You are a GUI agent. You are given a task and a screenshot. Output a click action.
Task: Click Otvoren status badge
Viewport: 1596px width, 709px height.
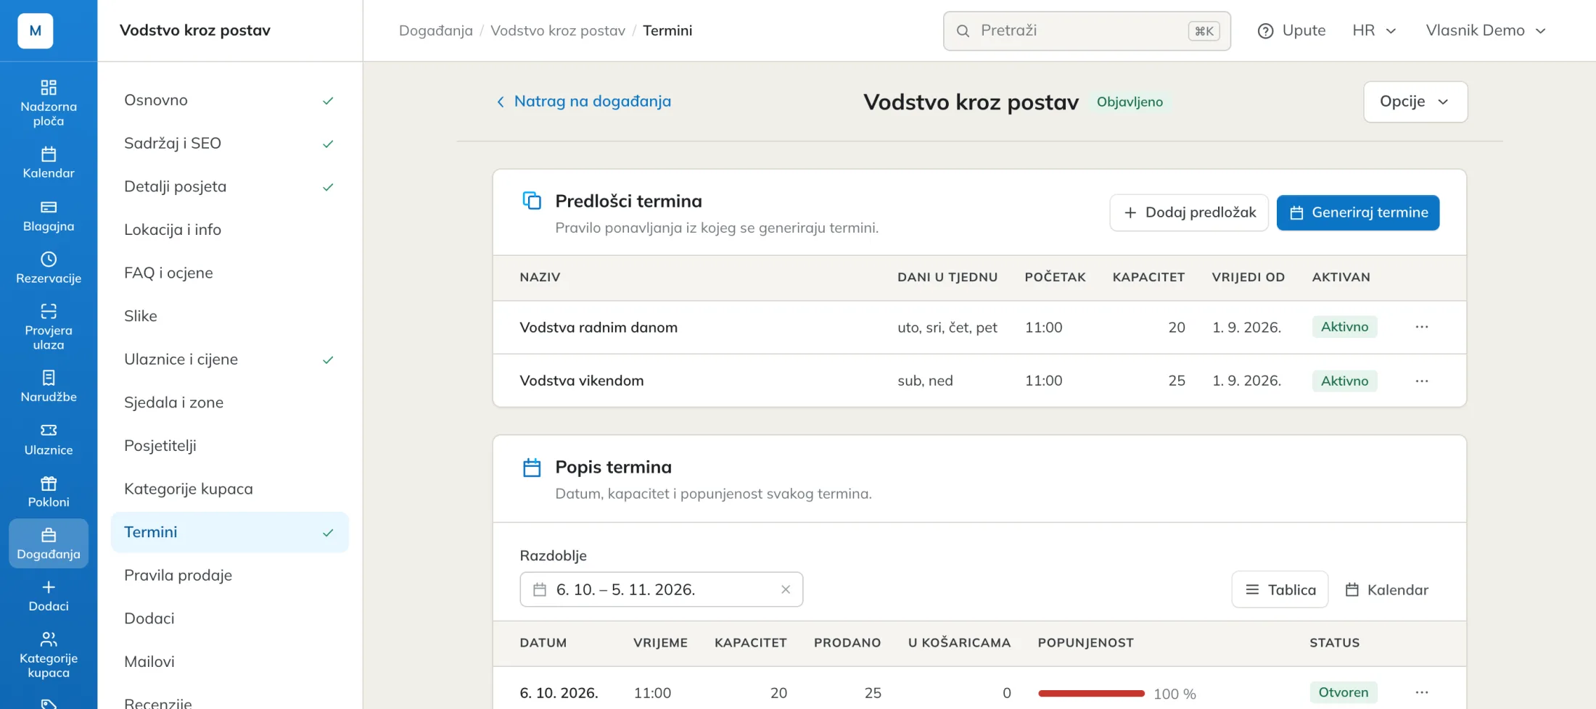pos(1343,692)
